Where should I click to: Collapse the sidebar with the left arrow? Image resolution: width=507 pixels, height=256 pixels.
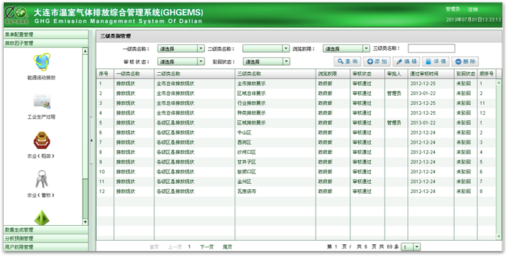[x=91, y=141]
